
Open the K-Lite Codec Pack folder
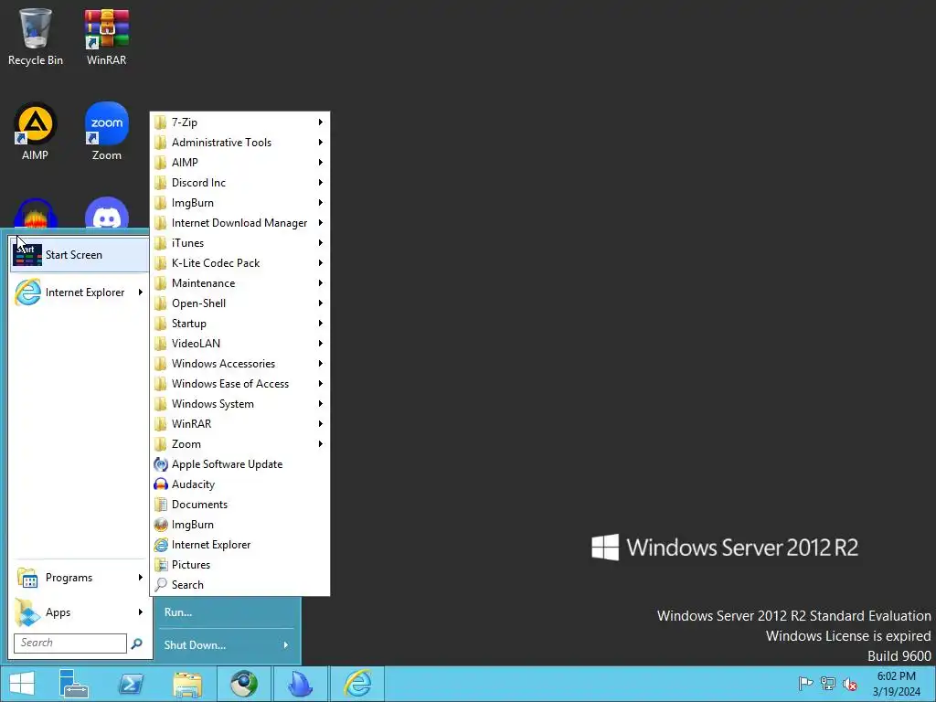(239, 263)
